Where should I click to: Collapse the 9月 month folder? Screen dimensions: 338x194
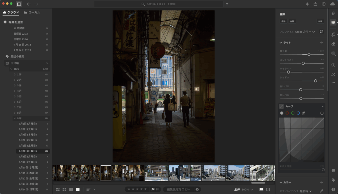click(x=15, y=118)
